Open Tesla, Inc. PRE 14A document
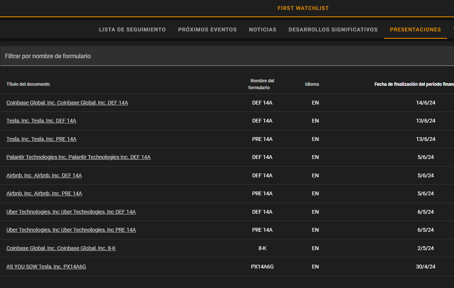This screenshot has width=454, height=288. tap(41, 139)
